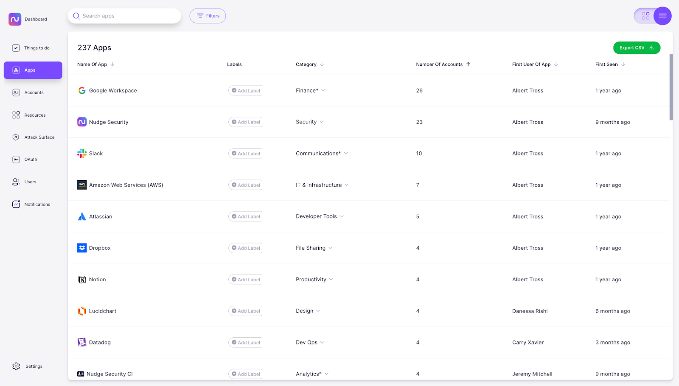Expand the Finance category dropdown for Google Workspace
This screenshot has height=386, width=679.
[x=323, y=90]
